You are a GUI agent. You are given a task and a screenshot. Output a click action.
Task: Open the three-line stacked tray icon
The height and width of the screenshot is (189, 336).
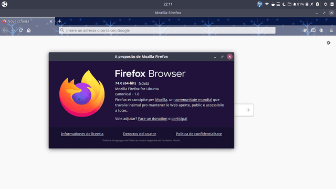pos(278,4)
